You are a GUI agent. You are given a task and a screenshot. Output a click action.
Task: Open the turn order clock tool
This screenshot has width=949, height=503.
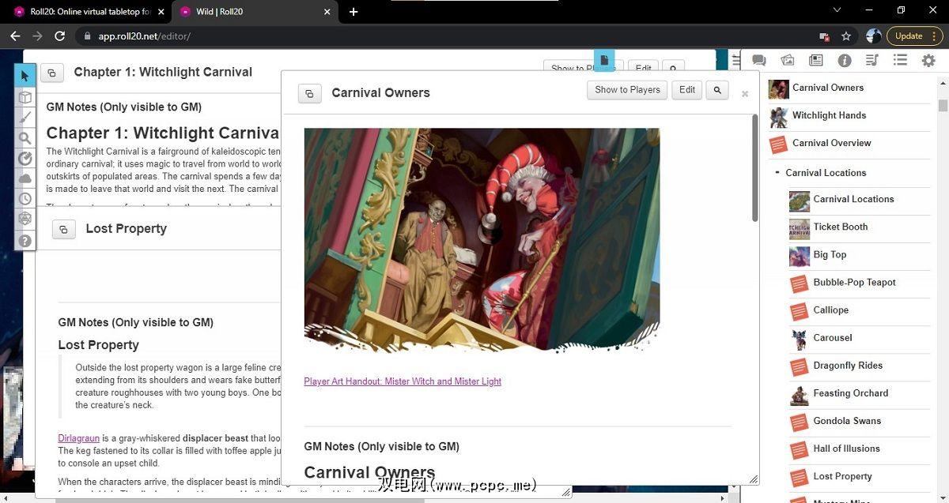[25, 199]
